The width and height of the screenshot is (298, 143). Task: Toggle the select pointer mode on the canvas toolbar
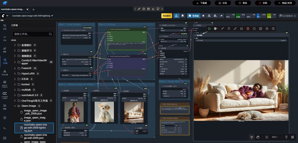point(252,137)
